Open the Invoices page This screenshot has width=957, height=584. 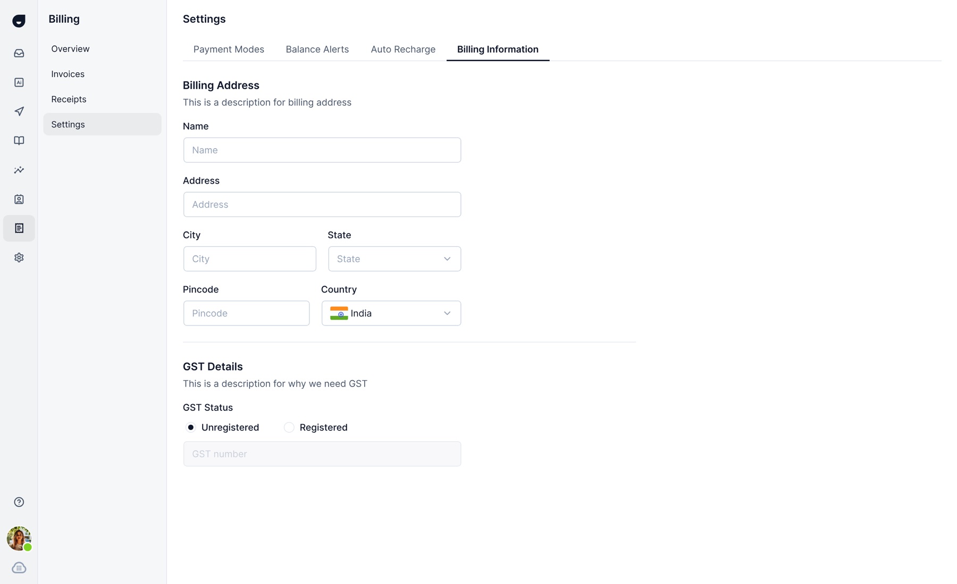pos(102,74)
